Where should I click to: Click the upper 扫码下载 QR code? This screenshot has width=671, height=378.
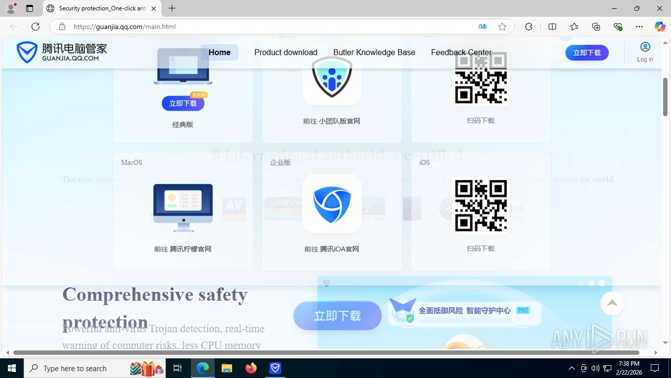tap(481, 78)
